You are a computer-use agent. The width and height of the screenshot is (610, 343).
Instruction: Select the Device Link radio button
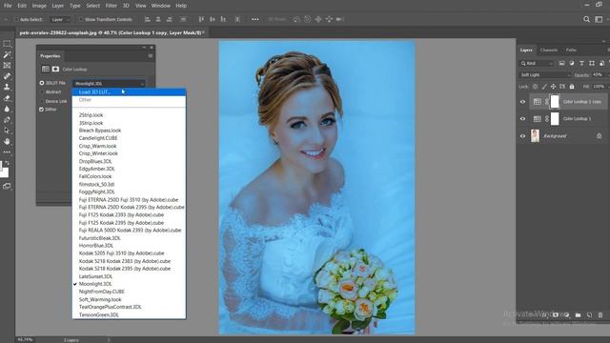click(x=42, y=101)
